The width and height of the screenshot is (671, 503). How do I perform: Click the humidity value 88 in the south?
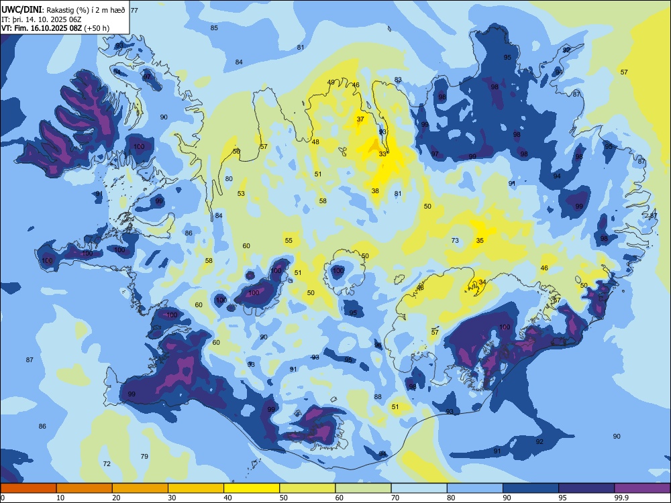[377, 396]
